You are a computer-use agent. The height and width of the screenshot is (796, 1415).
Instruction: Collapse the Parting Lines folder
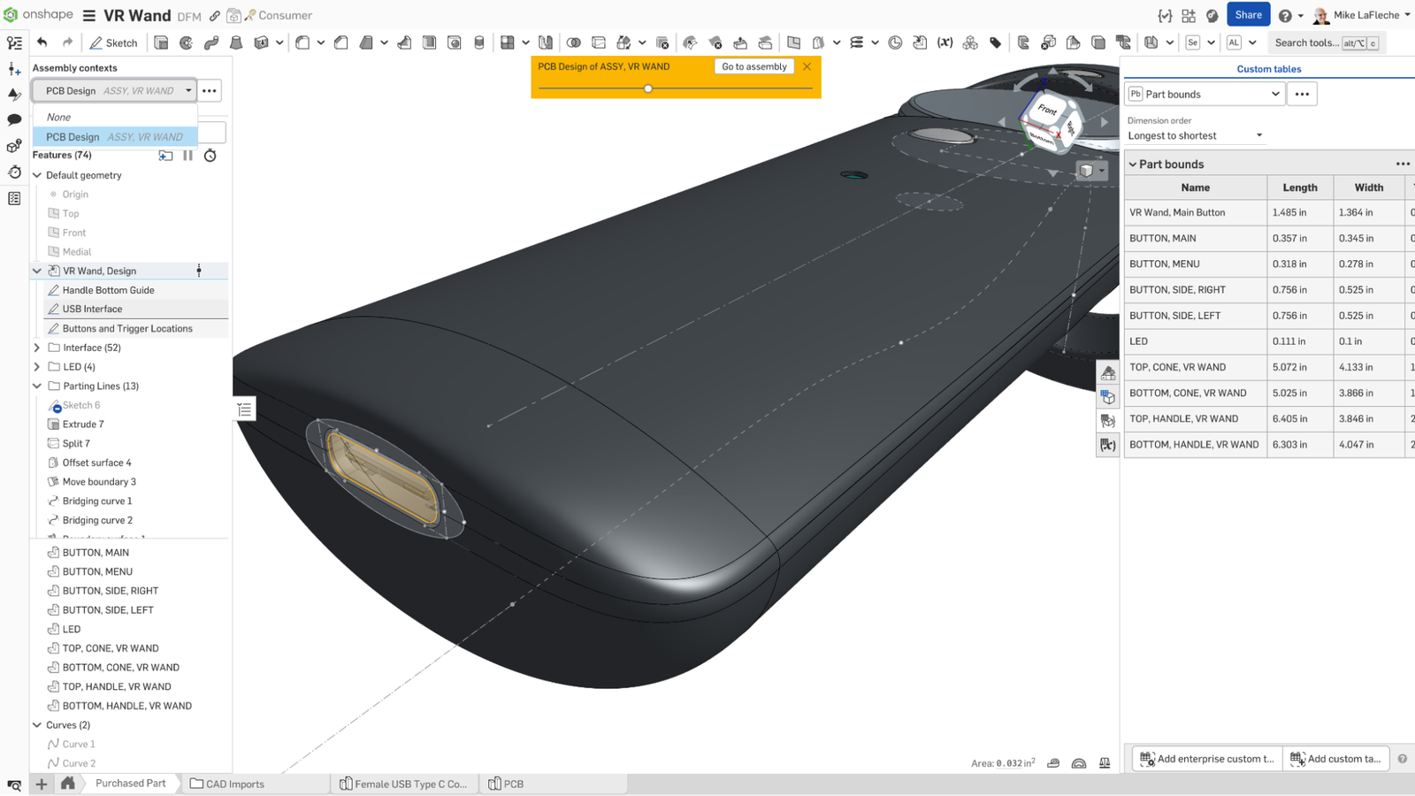coord(36,386)
